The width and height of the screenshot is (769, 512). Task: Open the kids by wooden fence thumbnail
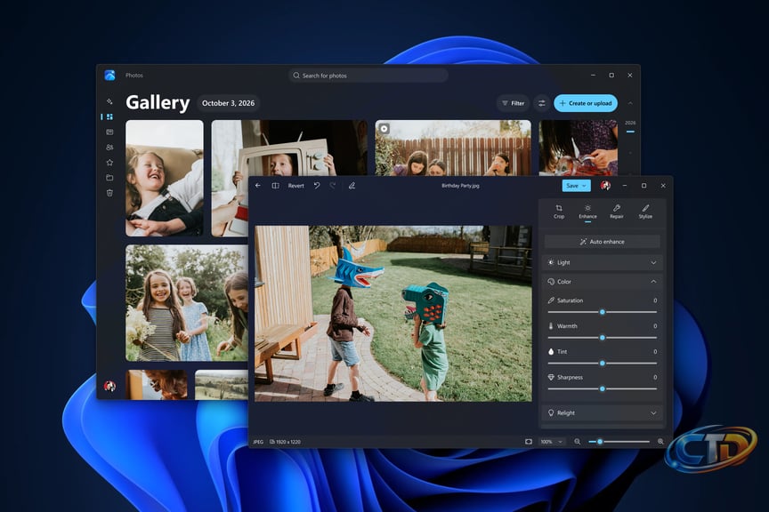453,148
